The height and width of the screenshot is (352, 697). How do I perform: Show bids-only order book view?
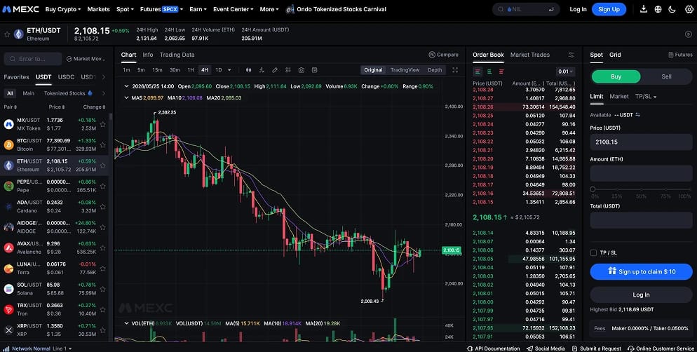489,72
